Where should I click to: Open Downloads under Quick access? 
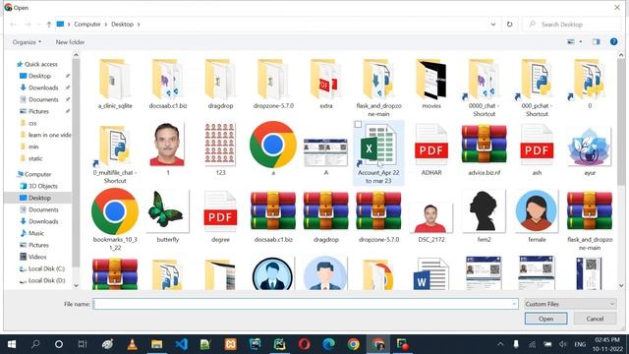tap(43, 88)
